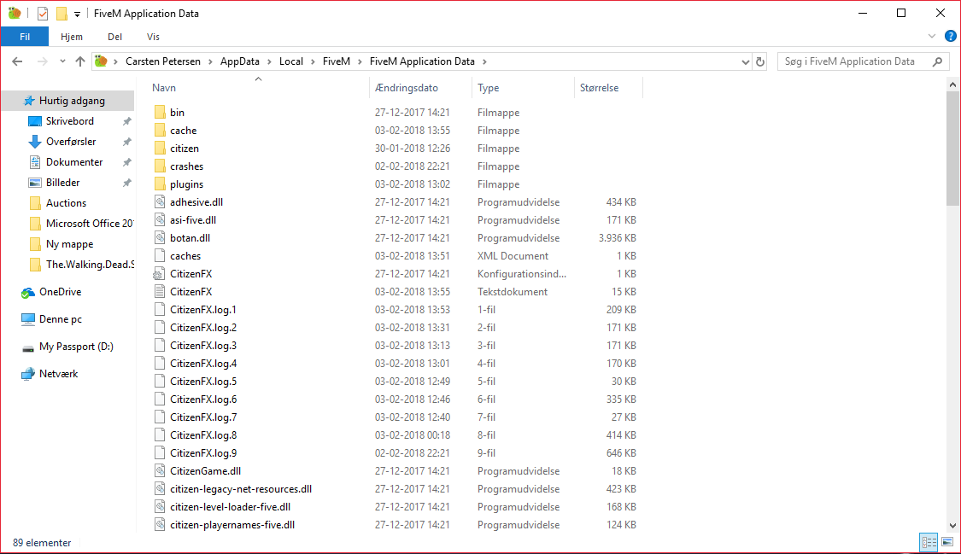
Task: Click the asi-five.dll file icon
Action: pyautogui.click(x=160, y=219)
